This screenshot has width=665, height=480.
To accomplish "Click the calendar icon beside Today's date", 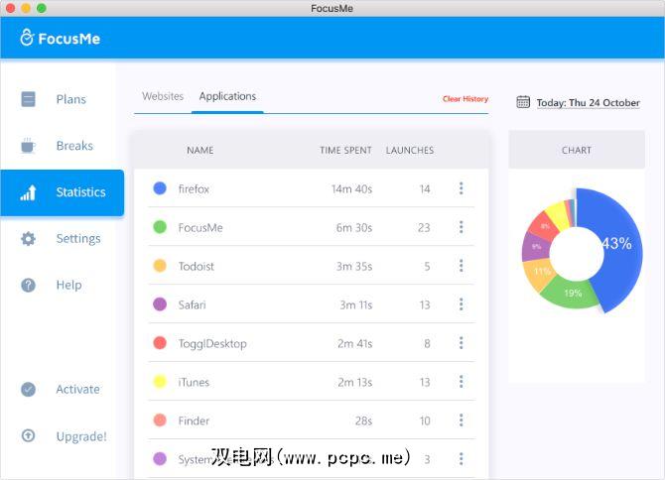I will pyautogui.click(x=523, y=102).
